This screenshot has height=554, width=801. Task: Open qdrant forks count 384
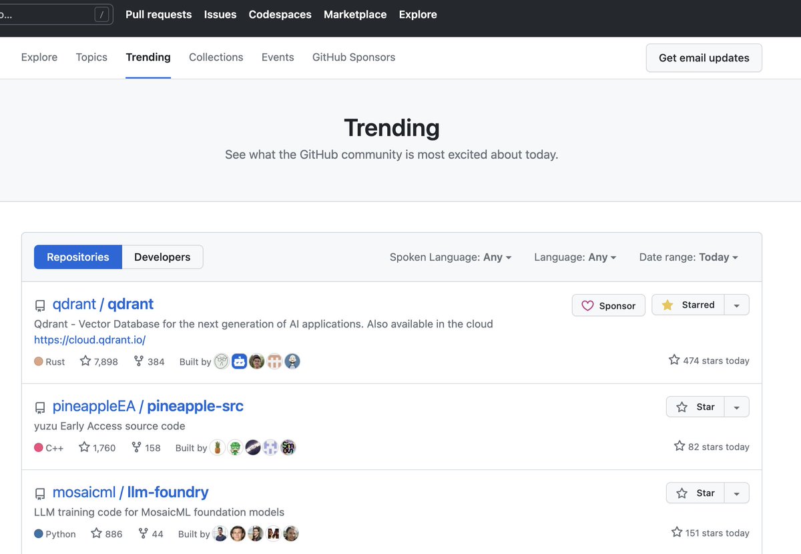(149, 361)
